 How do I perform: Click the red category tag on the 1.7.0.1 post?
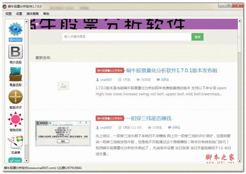click(x=110, y=70)
